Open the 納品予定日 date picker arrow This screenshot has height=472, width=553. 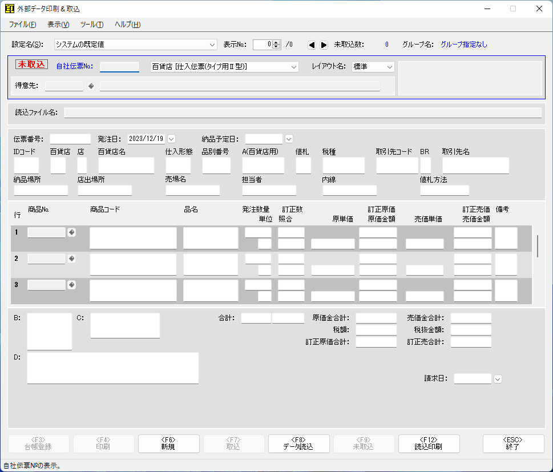tap(289, 139)
